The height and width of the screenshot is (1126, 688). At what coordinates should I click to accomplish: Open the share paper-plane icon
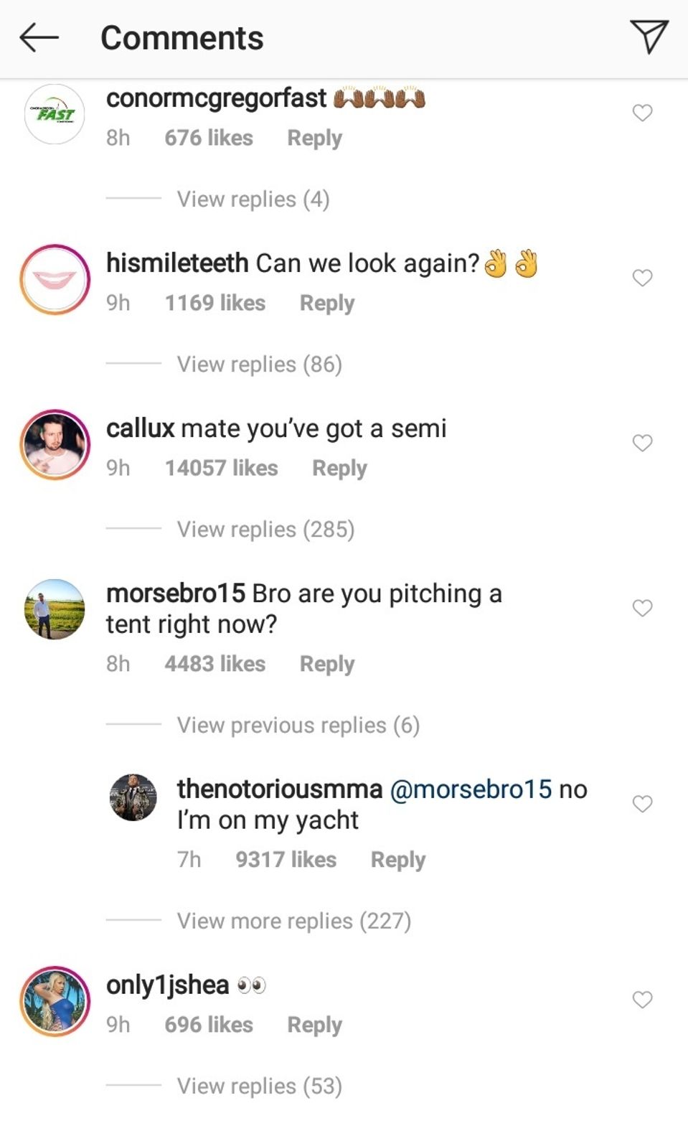coord(649,37)
